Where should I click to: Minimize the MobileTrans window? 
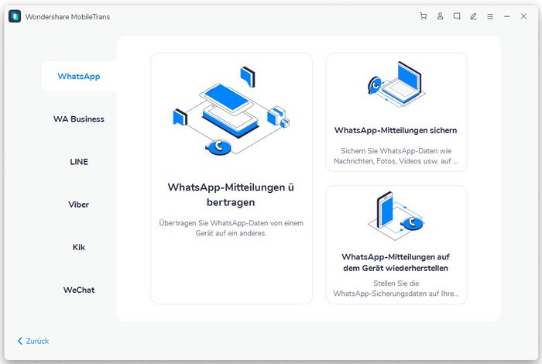point(506,16)
